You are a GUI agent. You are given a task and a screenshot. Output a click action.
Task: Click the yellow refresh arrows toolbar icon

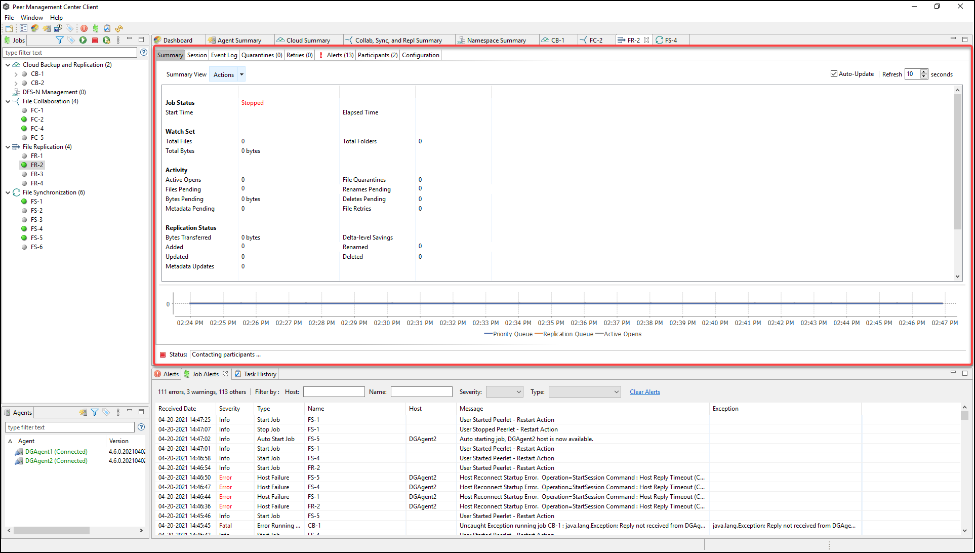click(119, 28)
